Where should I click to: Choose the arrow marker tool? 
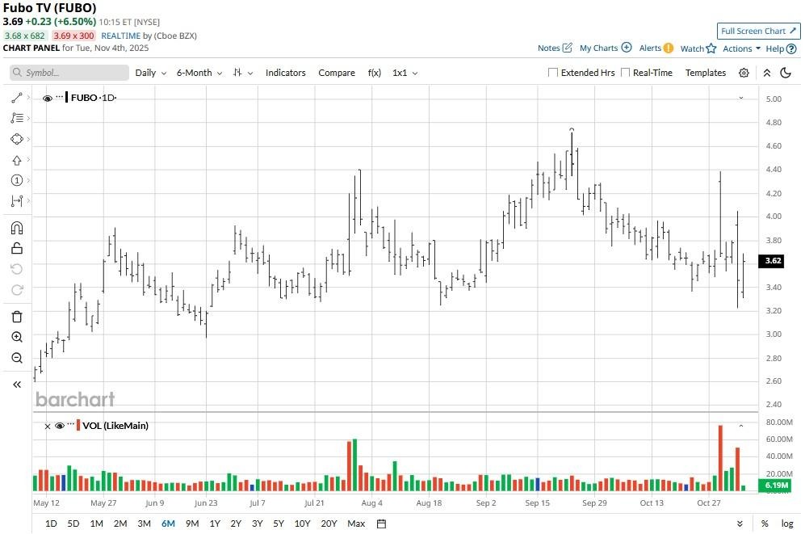click(x=16, y=160)
